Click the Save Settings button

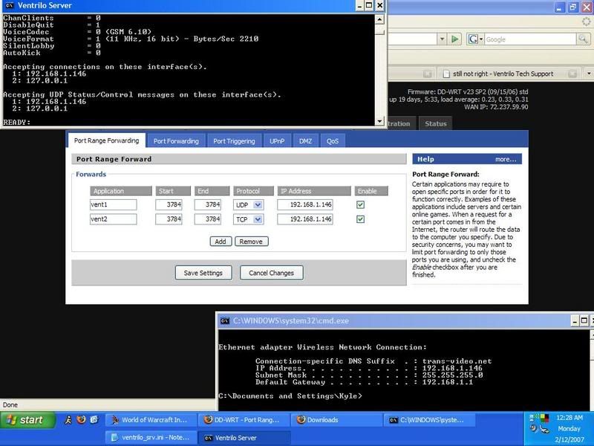coord(203,273)
